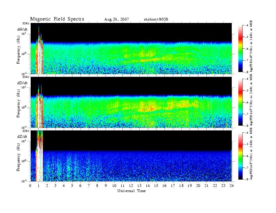
Task: Click the -8 value on bottom color scale
Action: 247,180
